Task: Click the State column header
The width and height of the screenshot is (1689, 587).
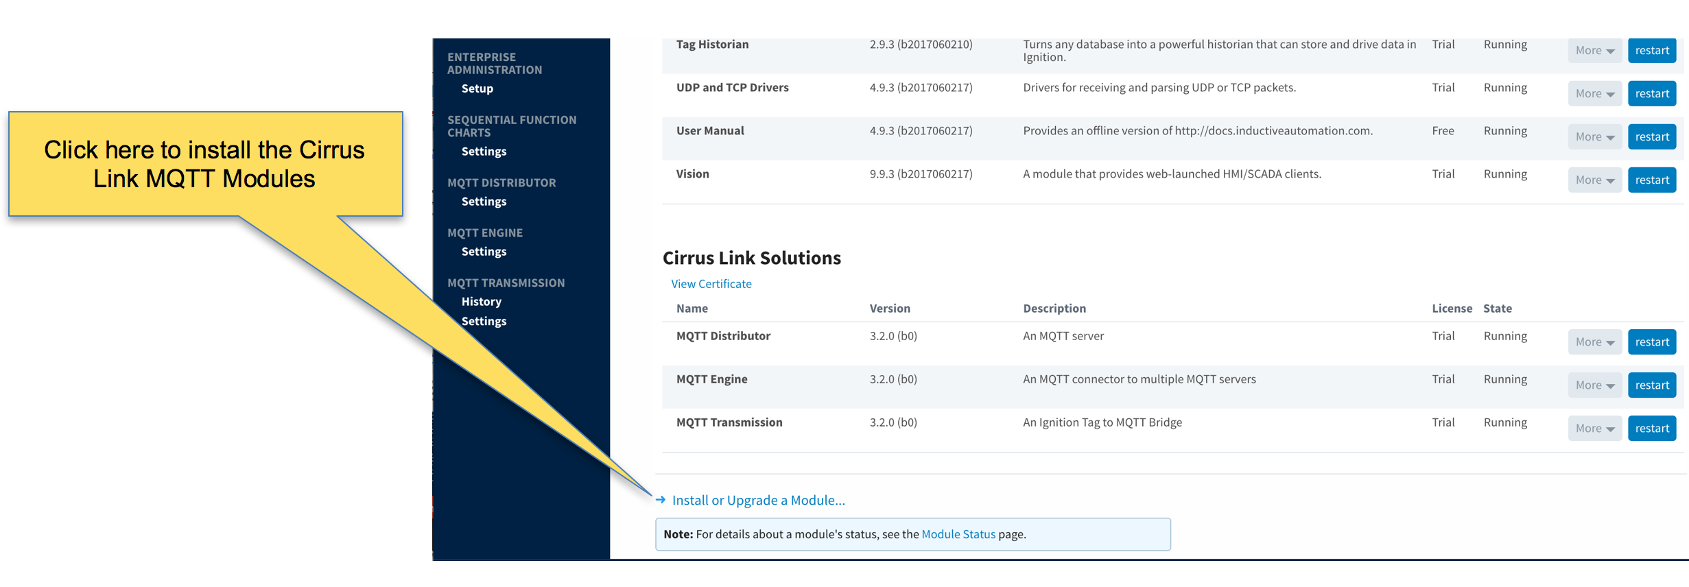Action: pos(1497,309)
